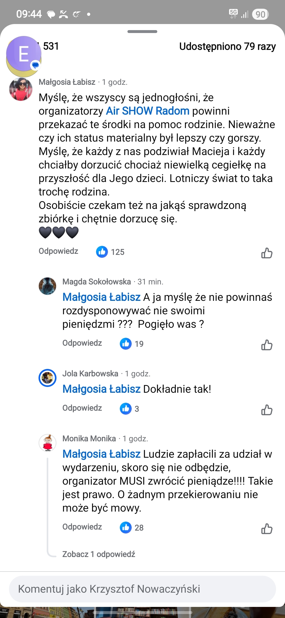
Task: Tap the comment input field
Action: pos(142,589)
